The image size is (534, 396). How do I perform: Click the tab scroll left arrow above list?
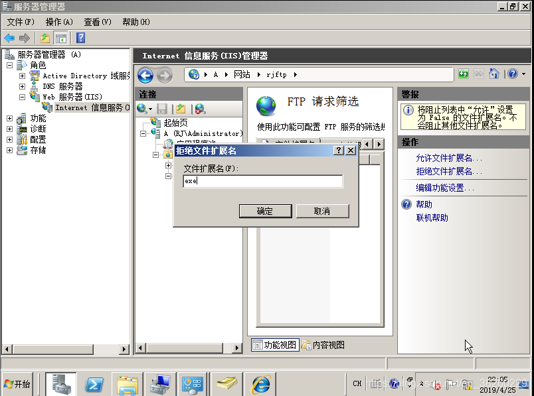(367, 144)
